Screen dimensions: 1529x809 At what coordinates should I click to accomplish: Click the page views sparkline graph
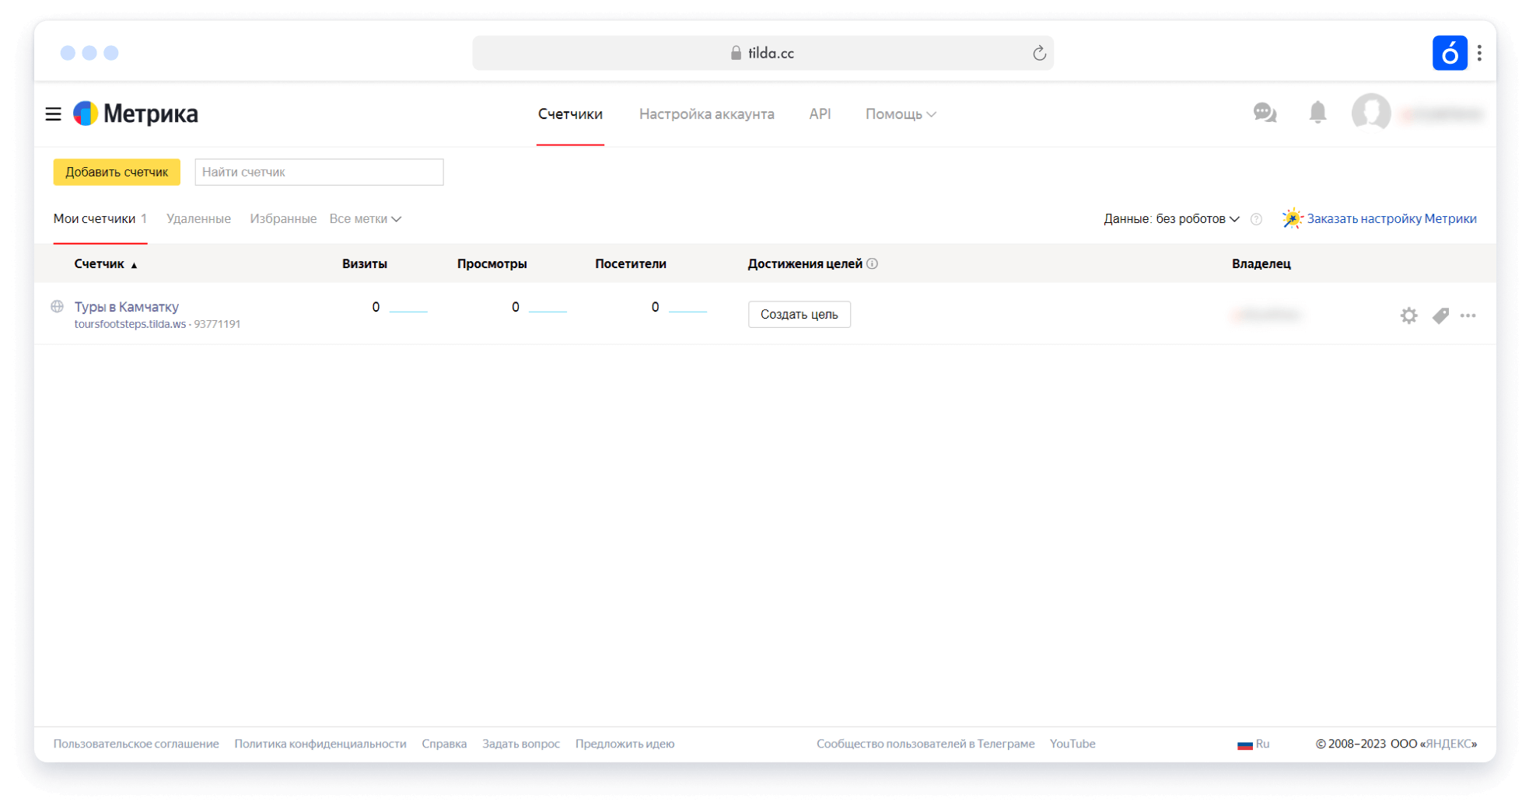pos(548,310)
